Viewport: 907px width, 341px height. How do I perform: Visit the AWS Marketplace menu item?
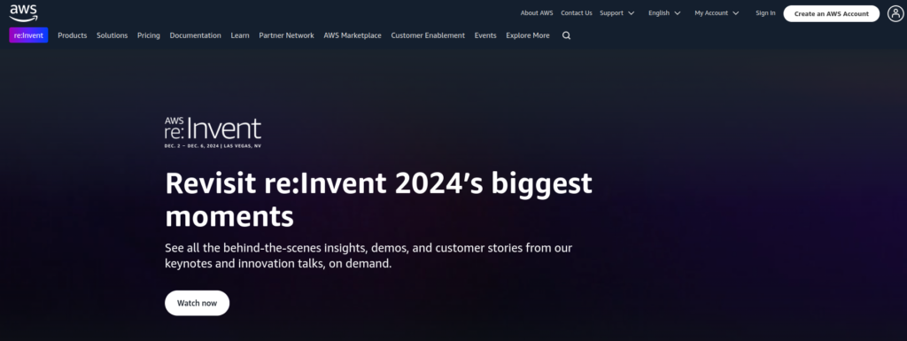353,35
